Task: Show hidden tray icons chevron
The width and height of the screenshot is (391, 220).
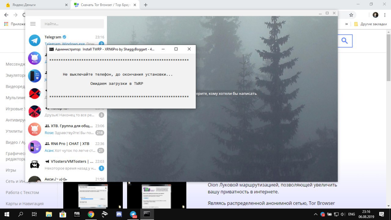Action: pyautogui.click(x=316, y=214)
